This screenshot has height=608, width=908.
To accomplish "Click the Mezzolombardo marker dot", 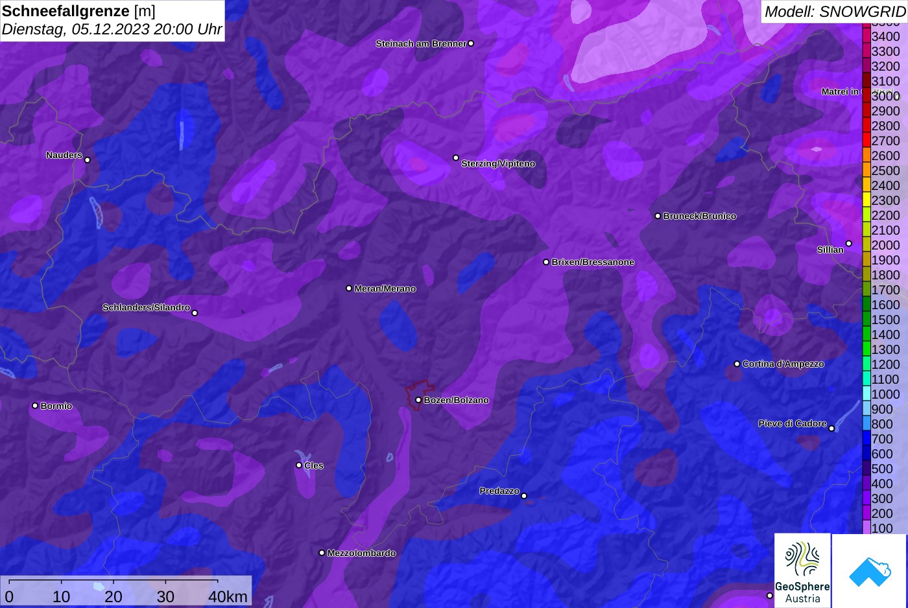I will 322,553.
